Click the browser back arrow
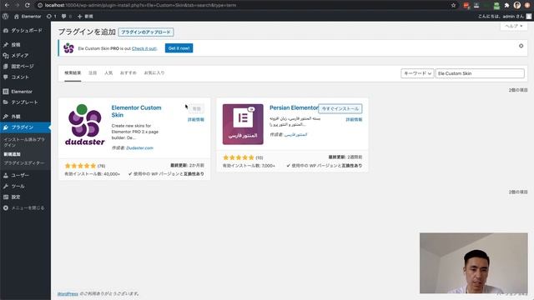 point(7,5)
